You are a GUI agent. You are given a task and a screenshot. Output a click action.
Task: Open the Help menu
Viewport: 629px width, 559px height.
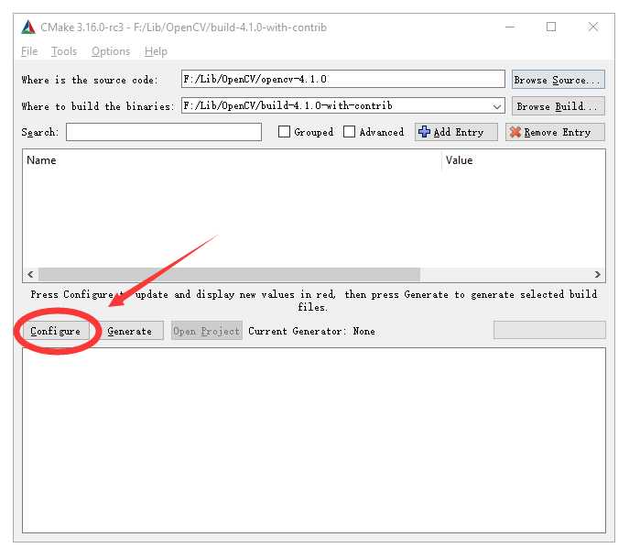tap(156, 51)
